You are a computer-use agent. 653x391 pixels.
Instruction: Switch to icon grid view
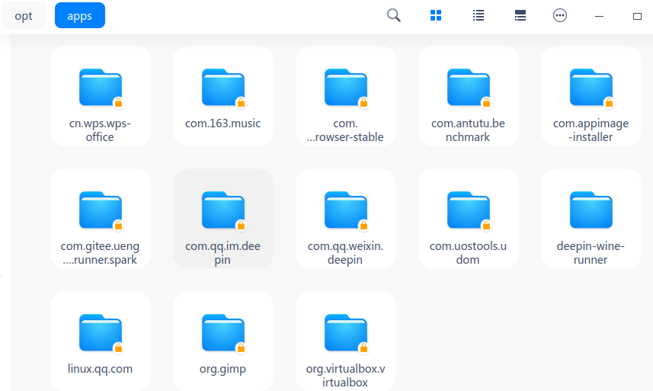[436, 15]
